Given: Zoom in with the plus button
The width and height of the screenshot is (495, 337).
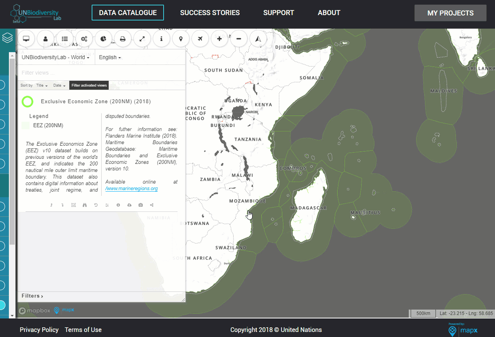Looking at the screenshot, I should pyautogui.click(x=219, y=39).
